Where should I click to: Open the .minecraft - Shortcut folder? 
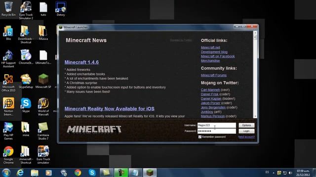pyautogui.click(x=26, y=155)
